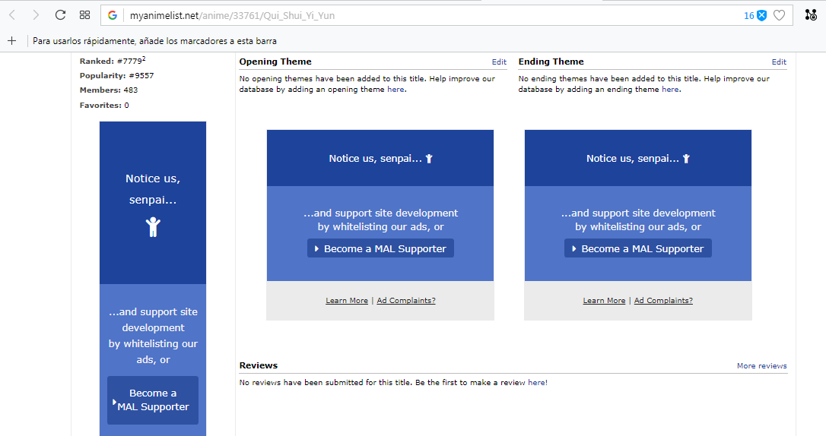This screenshot has width=826, height=436.
Task: Open Ad Complaints under right banner
Action: [663, 300]
